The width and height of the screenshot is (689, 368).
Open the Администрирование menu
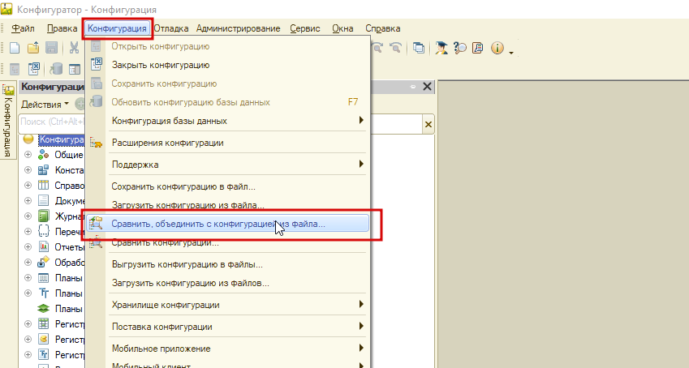pos(238,28)
